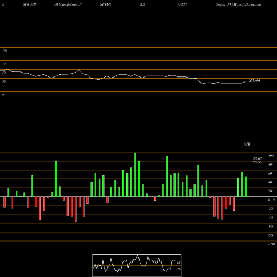The height and width of the screenshot is (277, 277).
Task: Click the RSI current value 21.44
Action: (x=255, y=80)
